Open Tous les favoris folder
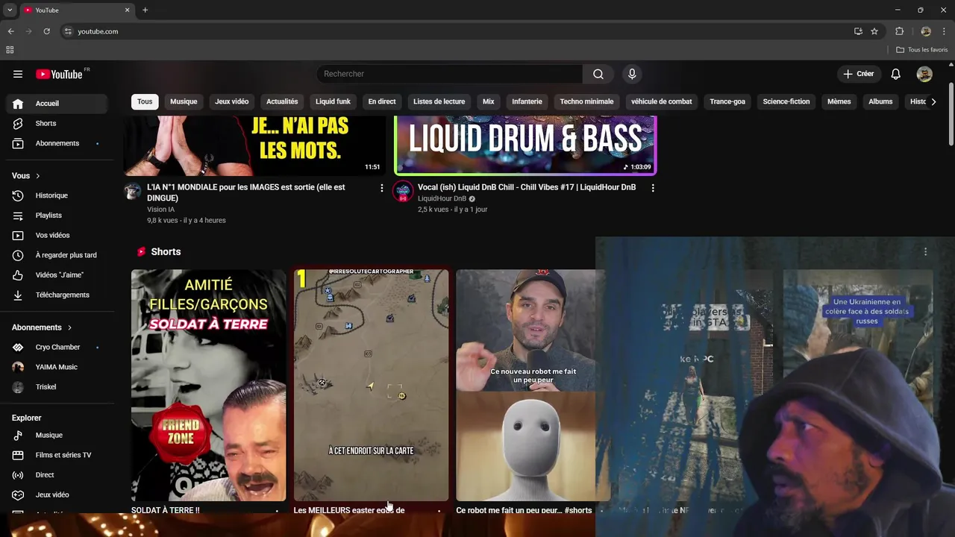This screenshot has width=955, height=537. [x=922, y=50]
